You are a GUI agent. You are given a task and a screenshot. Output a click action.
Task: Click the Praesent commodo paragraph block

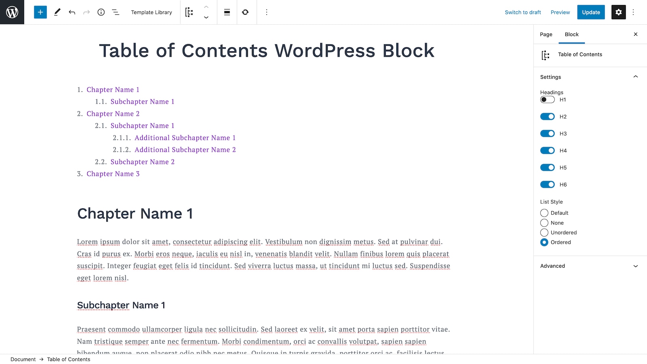tap(264, 340)
